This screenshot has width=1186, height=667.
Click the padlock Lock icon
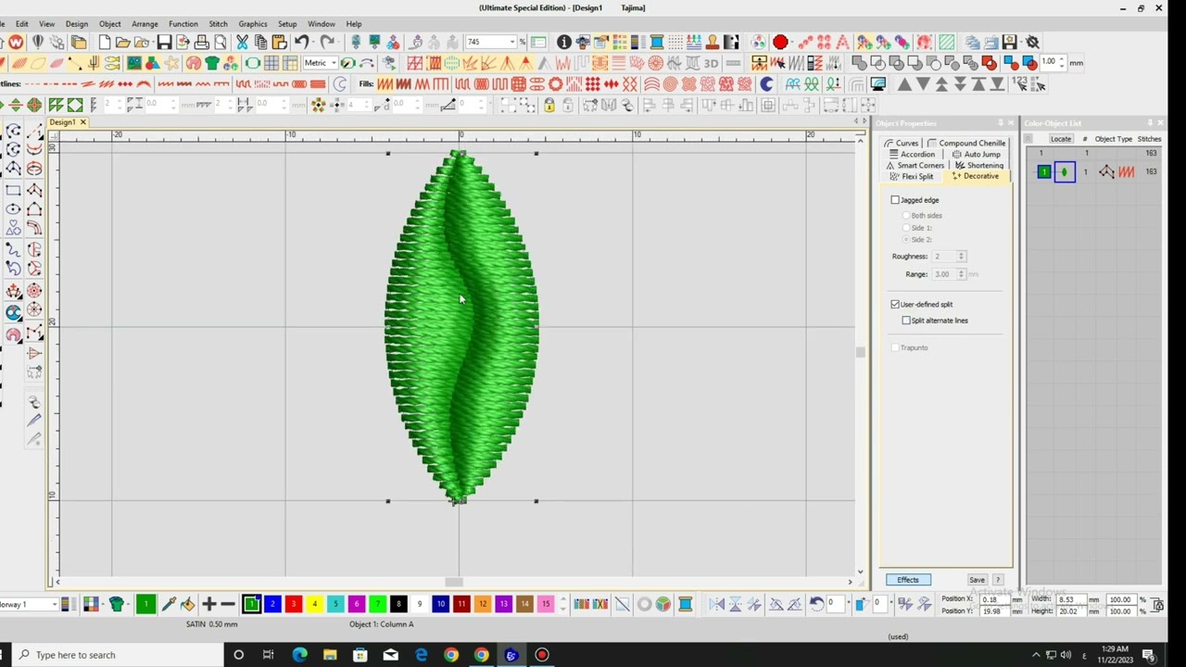coord(549,106)
